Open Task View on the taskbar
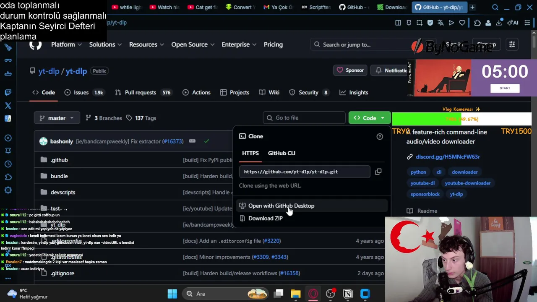The height and width of the screenshot is (302, 537). coord(279,294)
